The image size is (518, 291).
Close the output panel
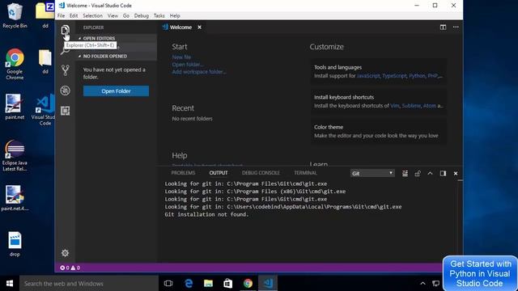[x=456, y=173]
